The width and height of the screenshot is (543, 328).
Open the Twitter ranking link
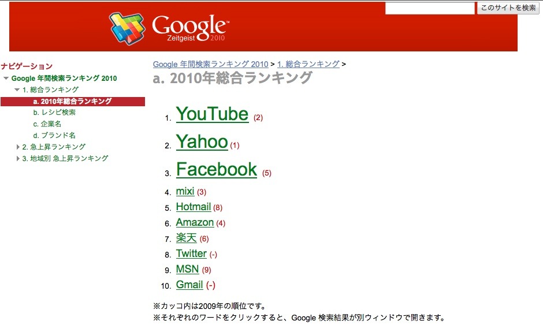click(x=191, y=254)
